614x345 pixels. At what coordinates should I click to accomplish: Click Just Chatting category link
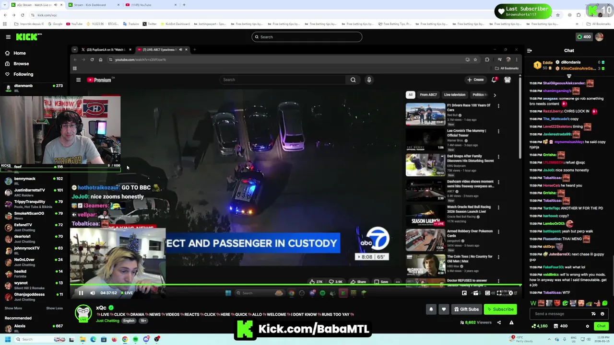[107, 321]
